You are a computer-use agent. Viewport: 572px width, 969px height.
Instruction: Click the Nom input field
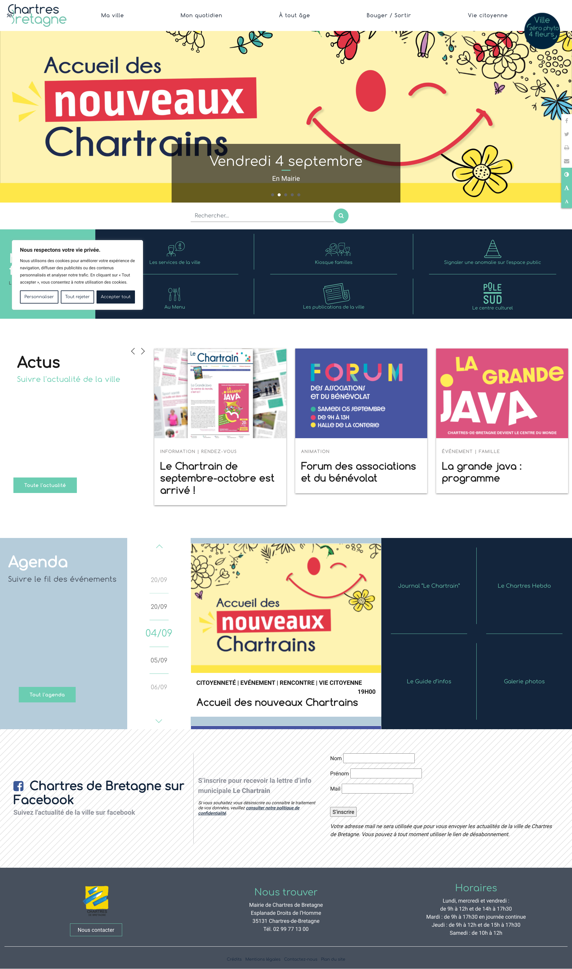(x=379, y=758)
